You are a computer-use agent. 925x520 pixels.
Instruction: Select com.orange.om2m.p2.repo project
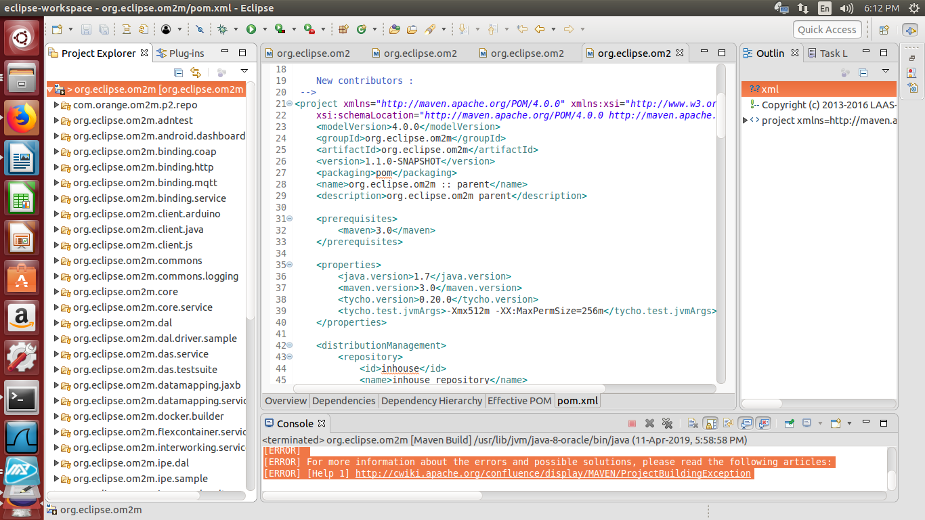tap(135, 105)
